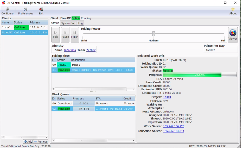The height and width of the screenshot is (148, 241).
Task: Click the UTC time in status bar
Action: (x=207, y=146)
